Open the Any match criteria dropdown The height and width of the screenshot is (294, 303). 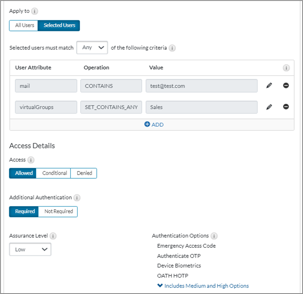click(92, 48)
